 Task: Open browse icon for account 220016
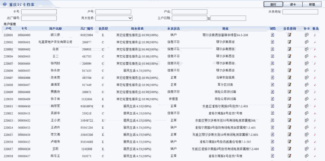point(272,142)
